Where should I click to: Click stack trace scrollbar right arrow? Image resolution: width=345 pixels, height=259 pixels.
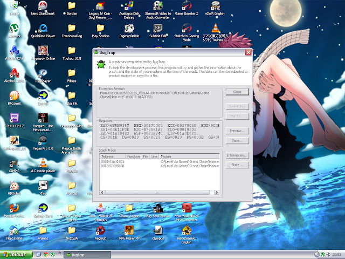tap(217, 192)
